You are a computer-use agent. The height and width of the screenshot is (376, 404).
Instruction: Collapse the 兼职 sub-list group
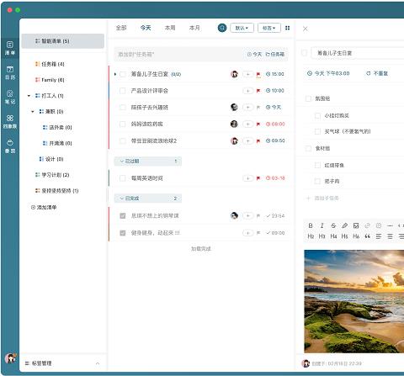(33, 112)
